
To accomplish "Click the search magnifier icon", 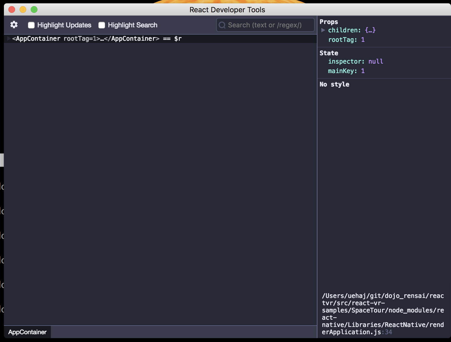I will tap(222, 25).
